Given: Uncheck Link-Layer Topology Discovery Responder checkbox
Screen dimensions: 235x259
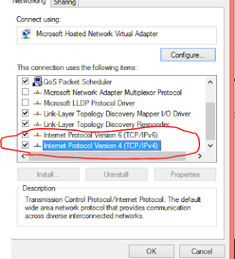Looking at the screenshot, I should [x=25, y=124].
